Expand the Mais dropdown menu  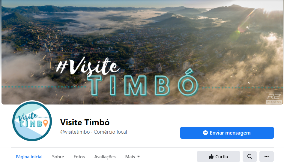pyautogui.click(x=132, y=157)
